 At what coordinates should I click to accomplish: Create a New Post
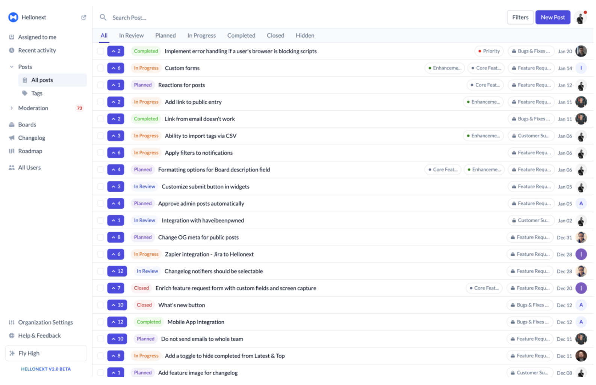(553, 17)
